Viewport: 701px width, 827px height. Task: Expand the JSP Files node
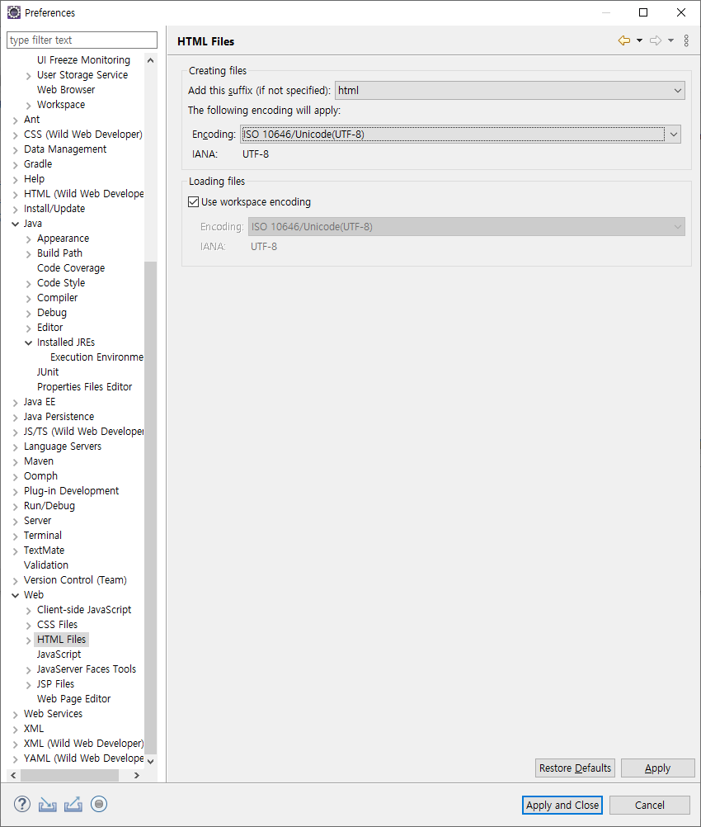(29, 684)
